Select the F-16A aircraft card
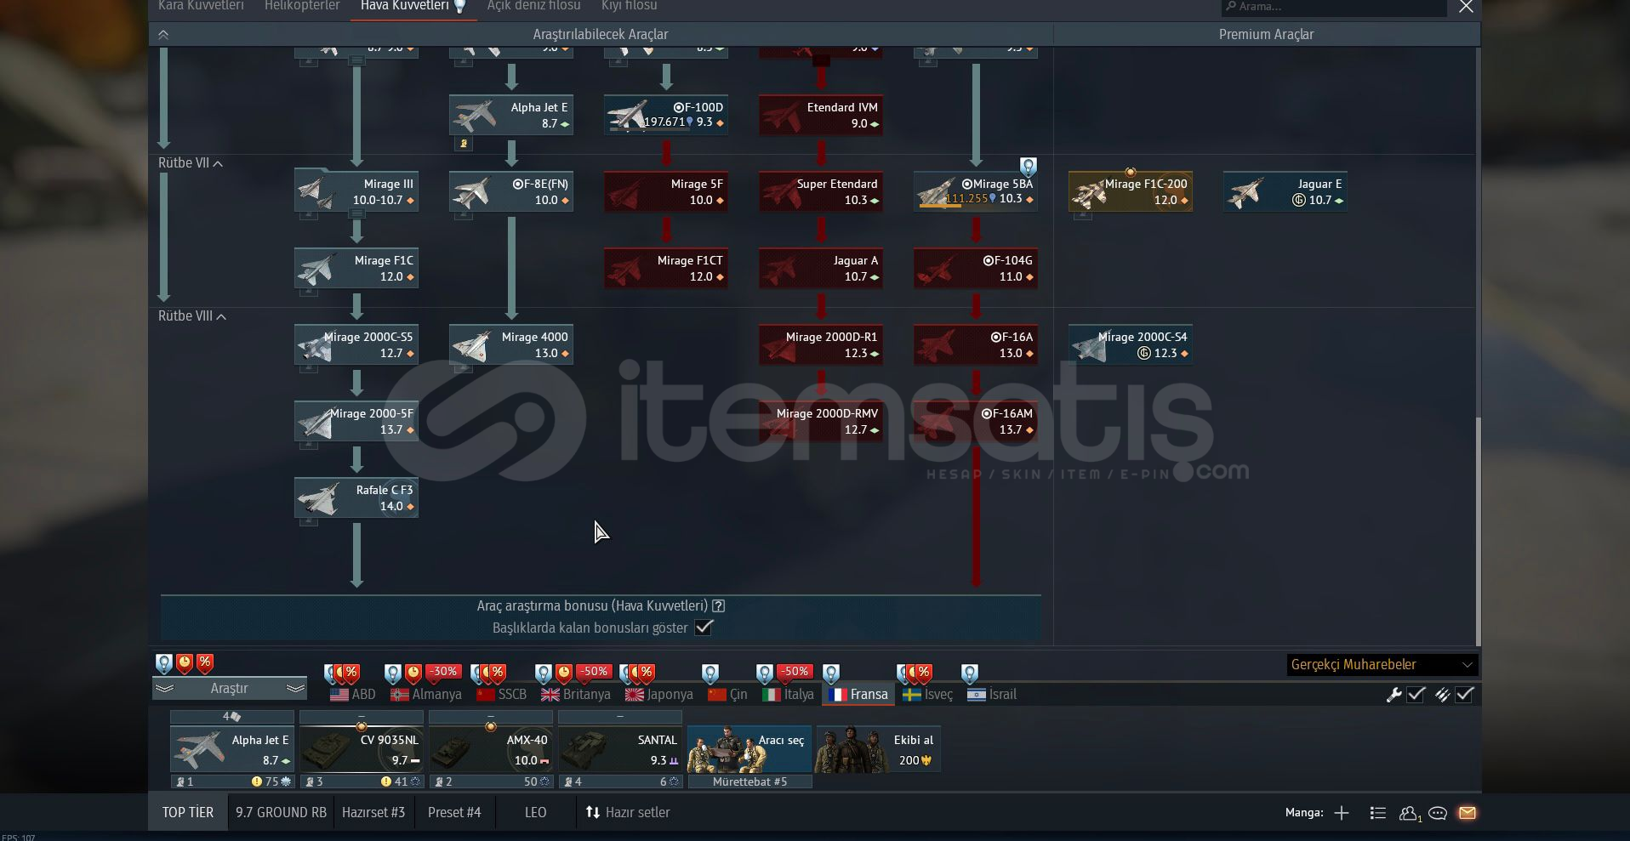1630x841 pixels. tap(976, 344)
